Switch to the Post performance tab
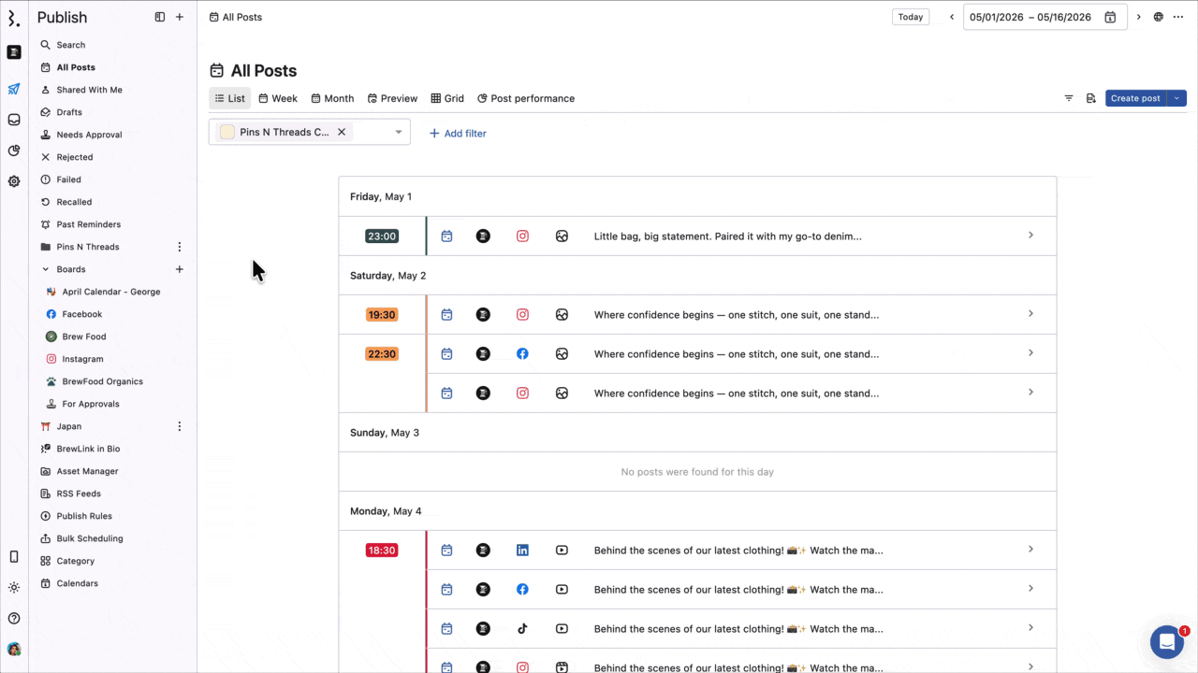This screenshot has height=673, width=1198. pos(525,98)
